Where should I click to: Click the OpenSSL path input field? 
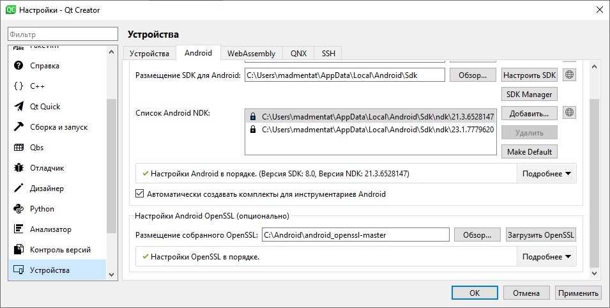[356, 235]
